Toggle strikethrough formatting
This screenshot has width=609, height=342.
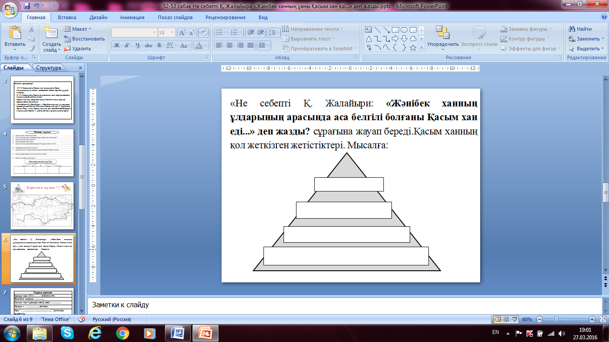[148, 45]
